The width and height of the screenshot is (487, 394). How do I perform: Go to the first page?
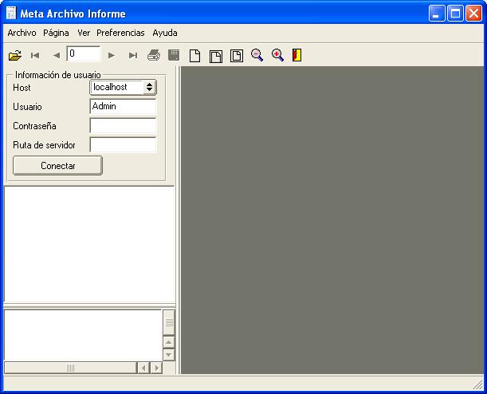point(35,56)
